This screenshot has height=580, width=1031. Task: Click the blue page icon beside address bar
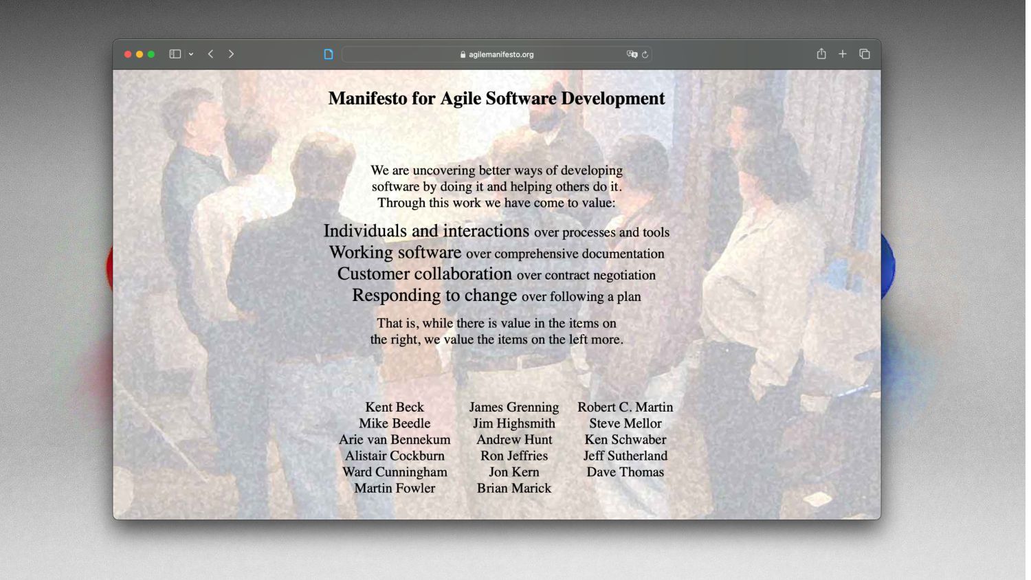(329, 54)
